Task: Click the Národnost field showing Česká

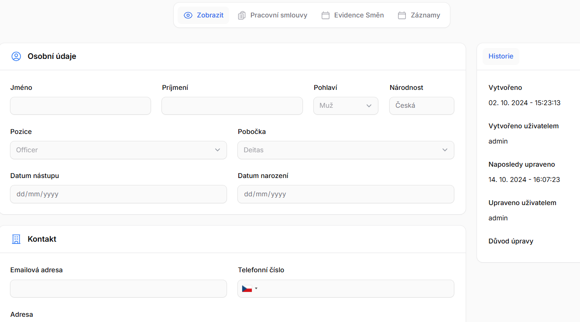Action: coord(422,106)
